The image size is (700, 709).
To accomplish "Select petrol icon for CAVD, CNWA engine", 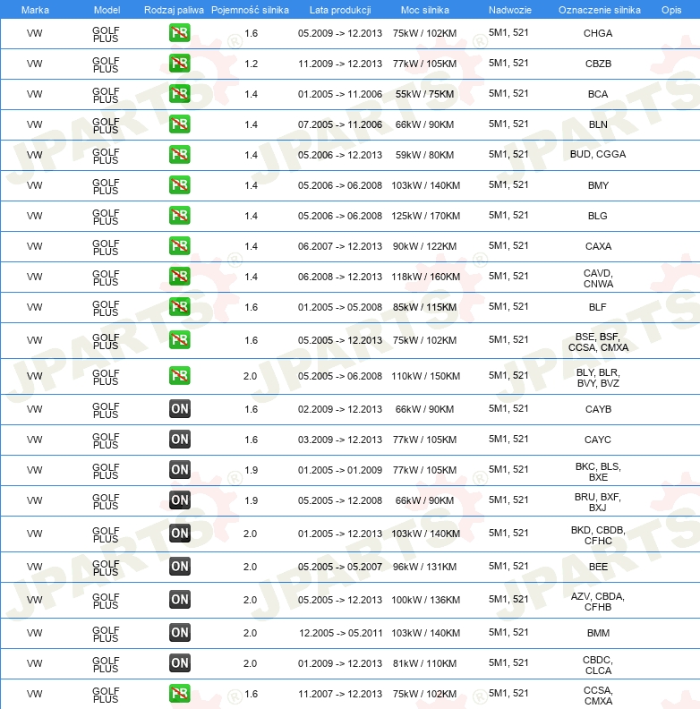I will (180, 277).
